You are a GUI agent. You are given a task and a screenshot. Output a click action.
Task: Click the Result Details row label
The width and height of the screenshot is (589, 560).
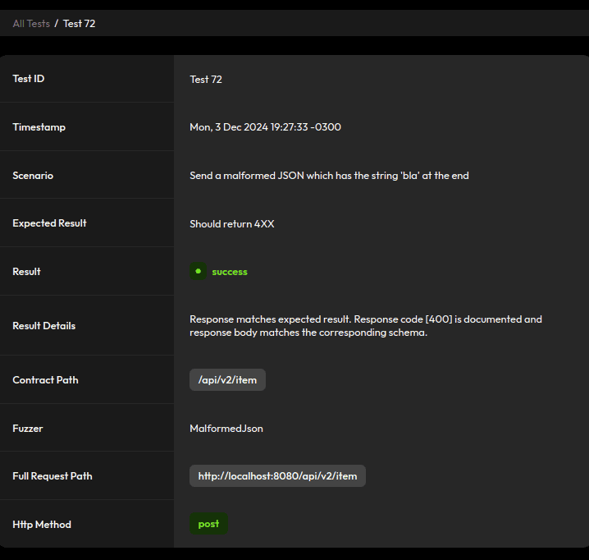point(44,326)
